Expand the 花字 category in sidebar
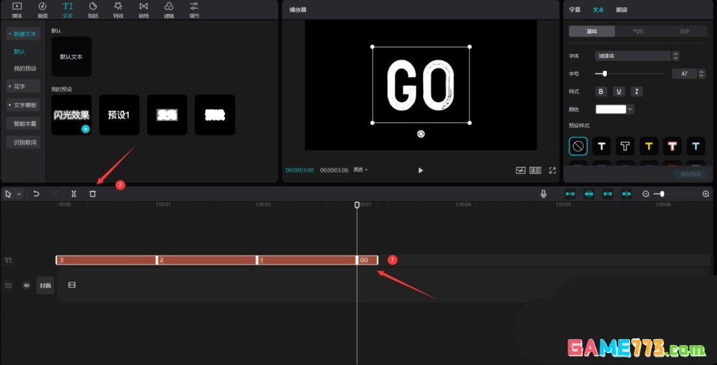This screenshot has width=717, height=365. 23,86
